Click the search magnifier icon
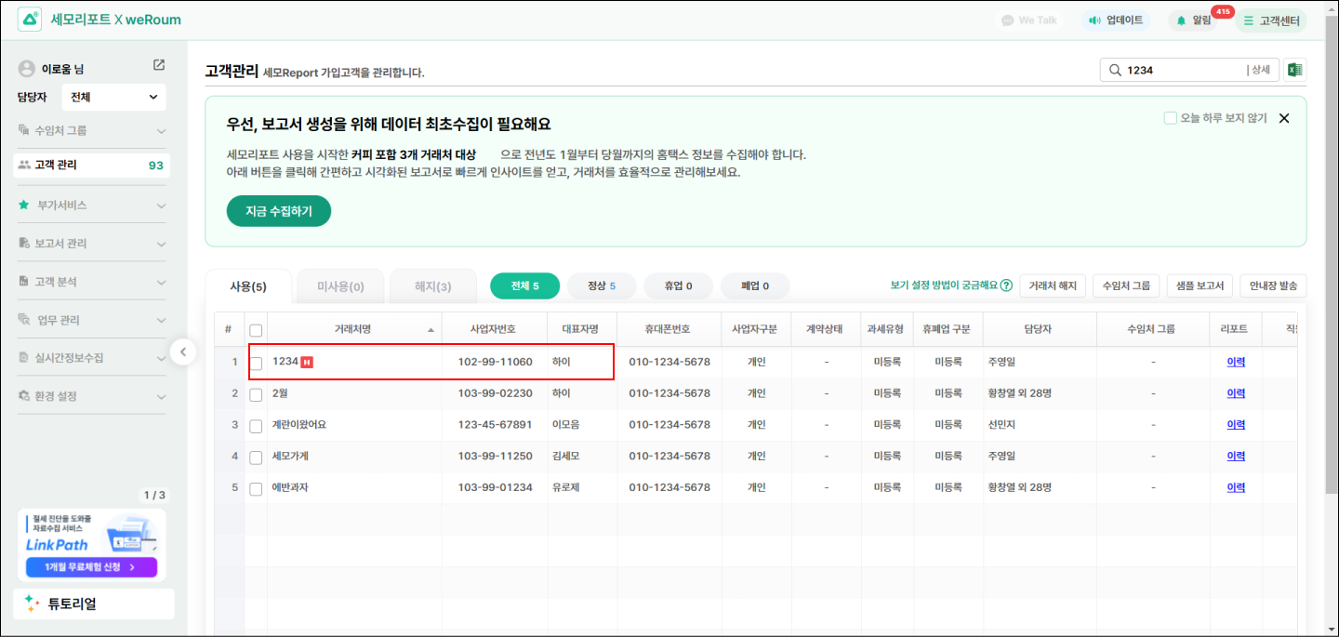 coord(1114,70)
